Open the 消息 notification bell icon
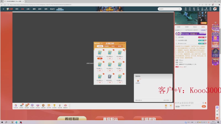 click(x=202, y=9)
